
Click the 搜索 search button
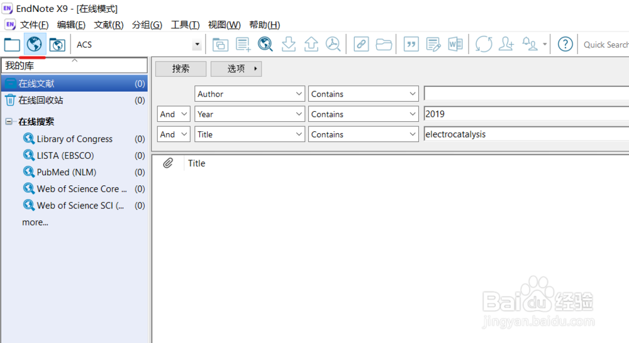pos(181,68)
